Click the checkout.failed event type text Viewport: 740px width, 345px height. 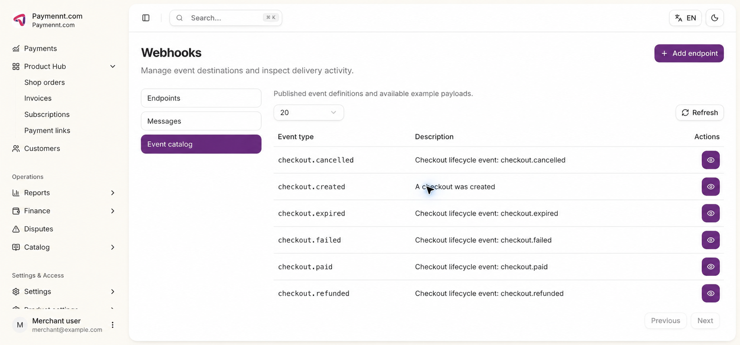(310, 240)
